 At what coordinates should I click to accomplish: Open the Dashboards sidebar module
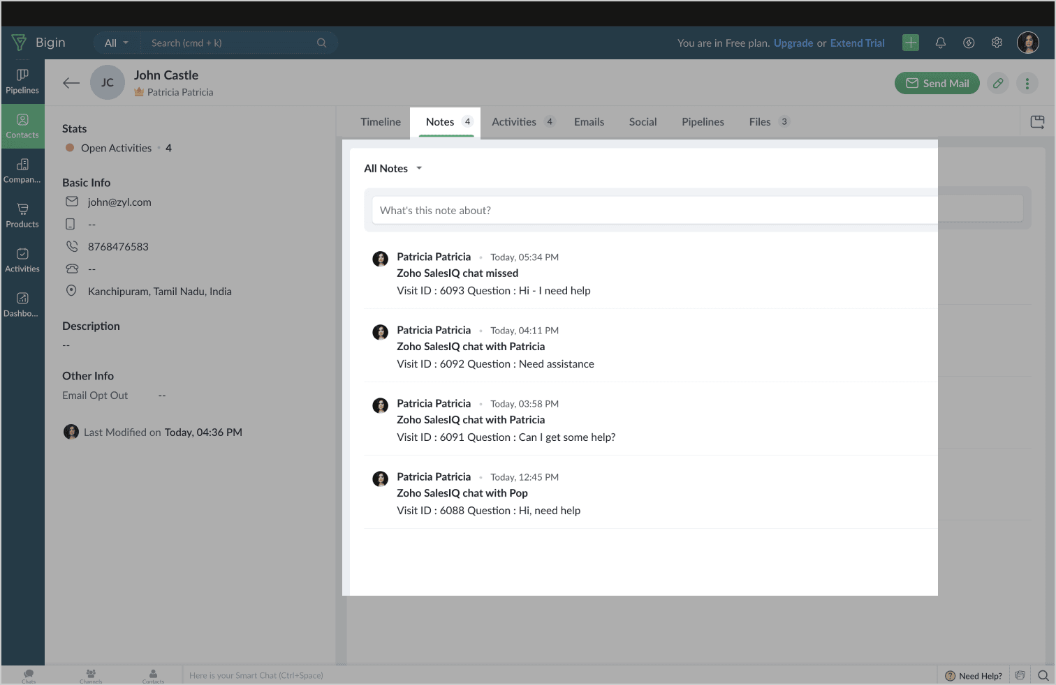(22, 305)
